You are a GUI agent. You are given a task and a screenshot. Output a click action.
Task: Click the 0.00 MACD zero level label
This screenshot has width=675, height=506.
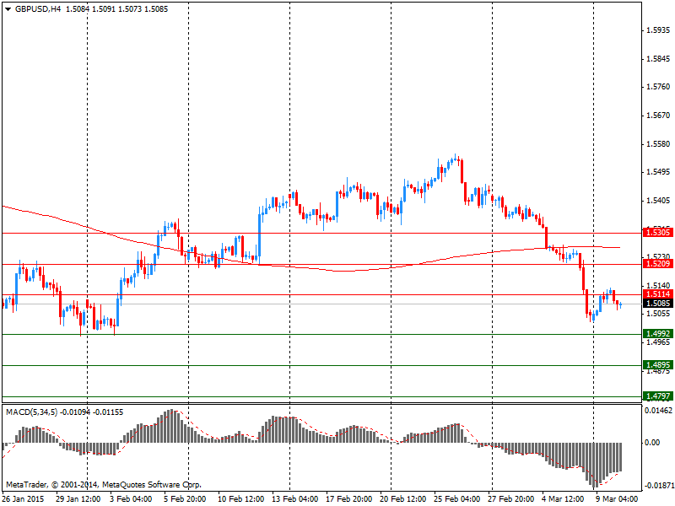point(652,443)
